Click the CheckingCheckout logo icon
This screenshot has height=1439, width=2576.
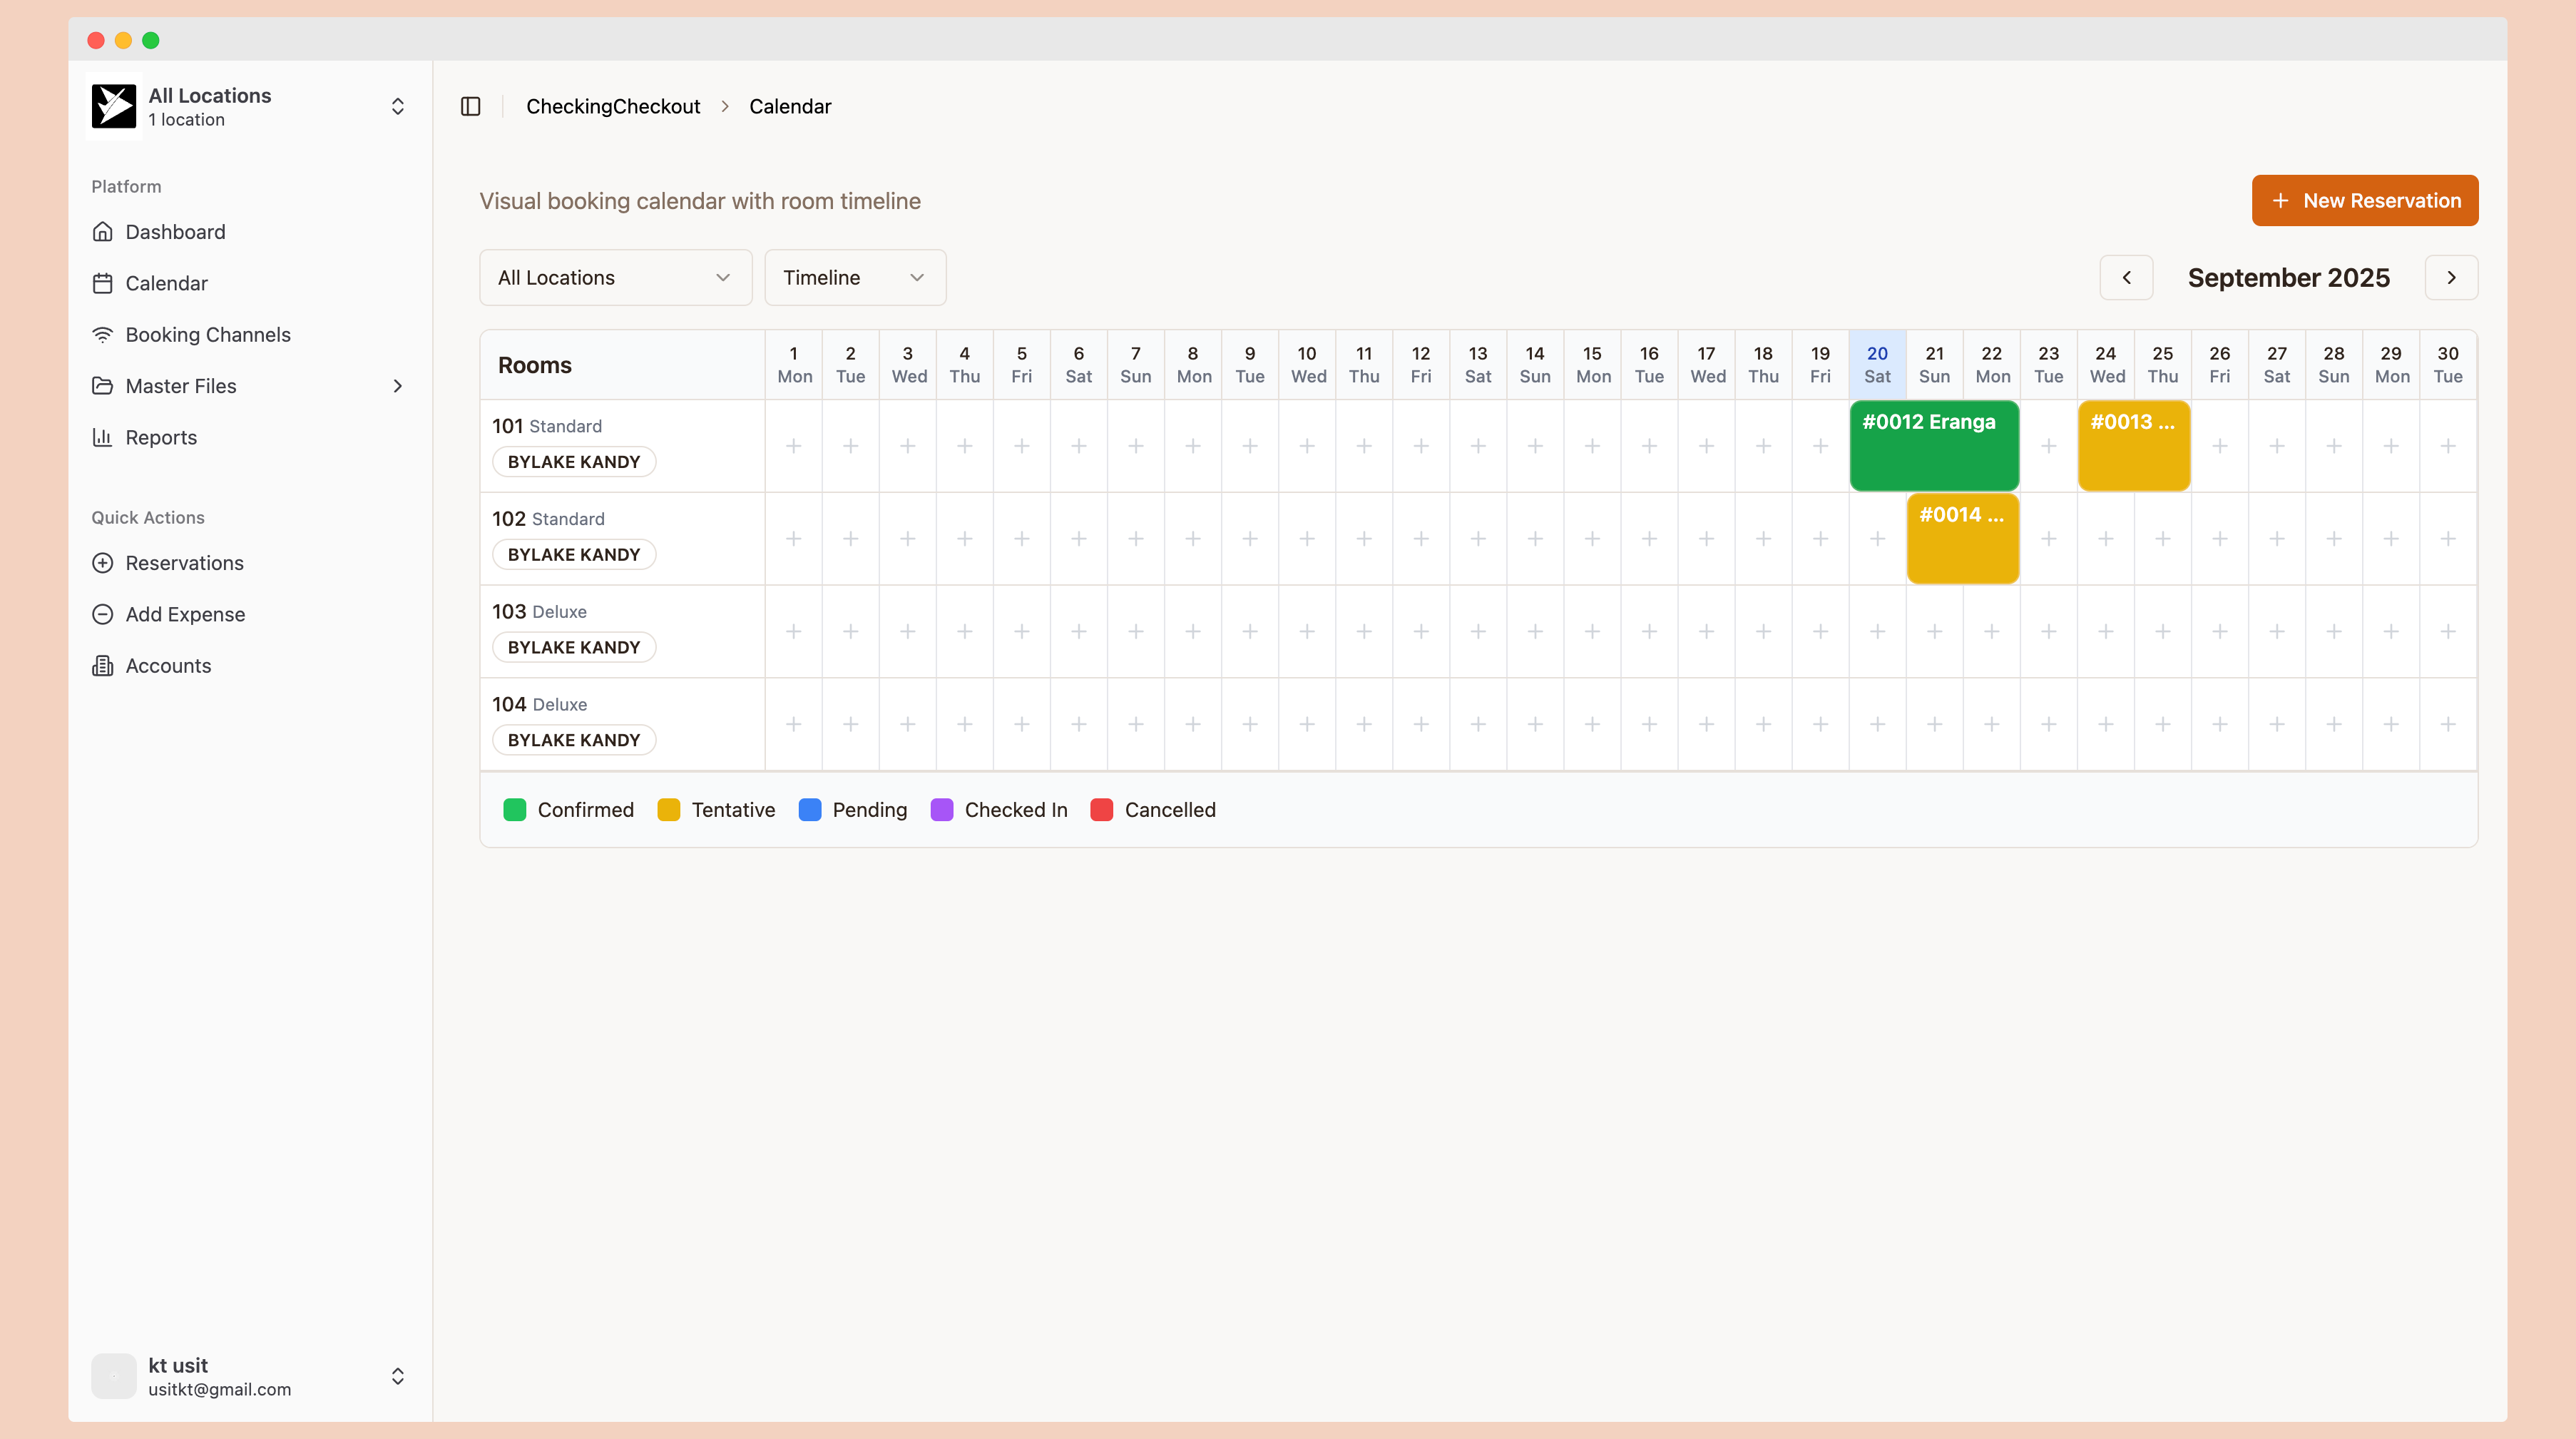click(114, 106)
